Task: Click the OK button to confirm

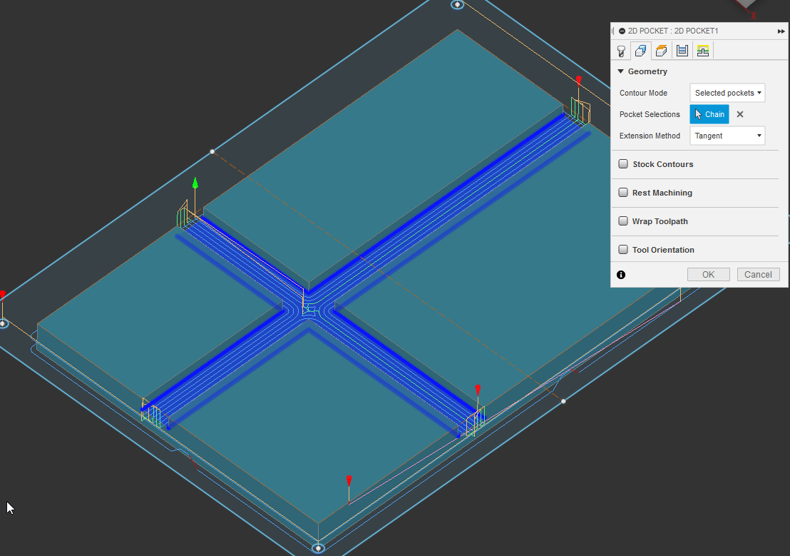Action: pyautogui.click(x=708, y=274)
